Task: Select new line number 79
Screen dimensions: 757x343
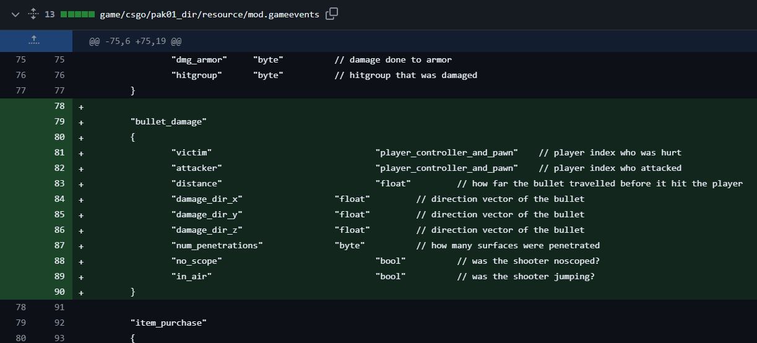Action: tap(59, 121)
